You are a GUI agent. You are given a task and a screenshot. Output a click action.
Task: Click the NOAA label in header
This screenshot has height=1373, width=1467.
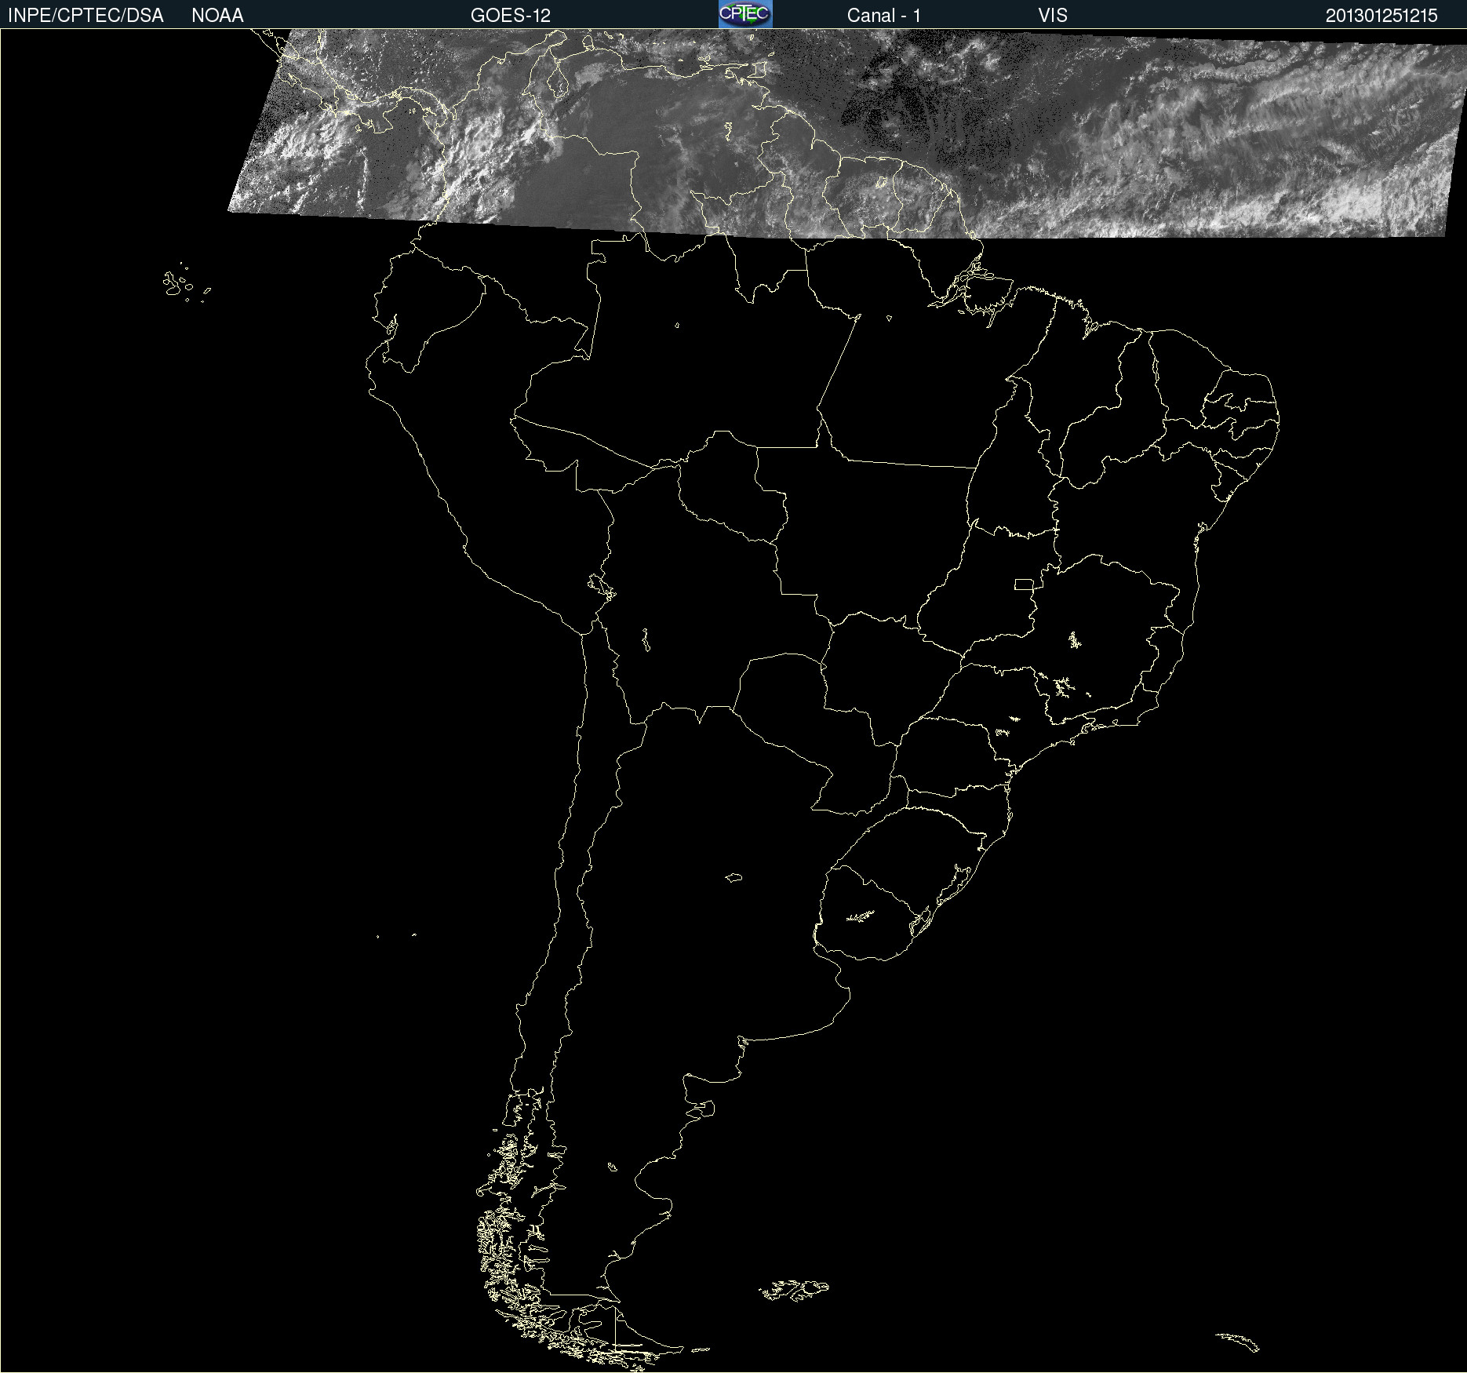[217, 16]
